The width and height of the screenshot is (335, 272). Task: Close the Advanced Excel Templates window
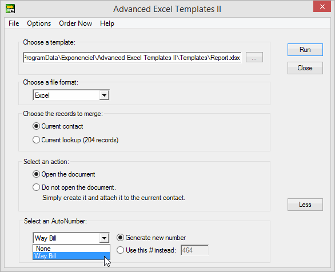(322, 6)
